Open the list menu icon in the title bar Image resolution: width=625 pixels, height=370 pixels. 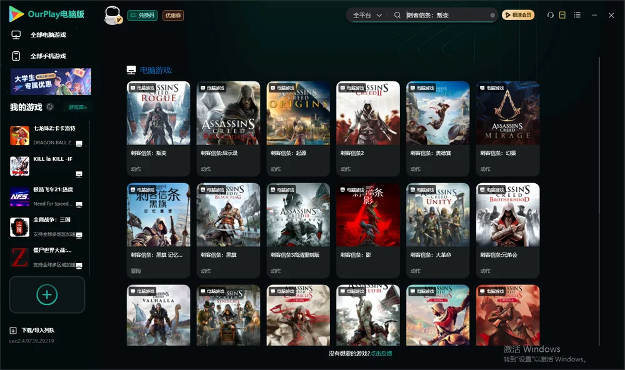click(x=577, y=15)
